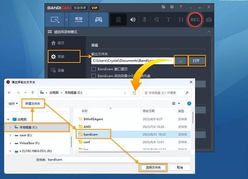The width and height of the screenshot is (248, 179).
Task: Sort by the Name column header
Action: click(x=85, y=111)
